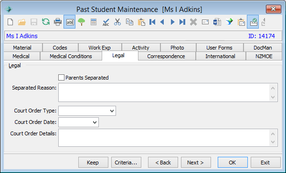Screen dimensions: 286x173
Task: Click the envelope mail icon
Action: [205, 22]
